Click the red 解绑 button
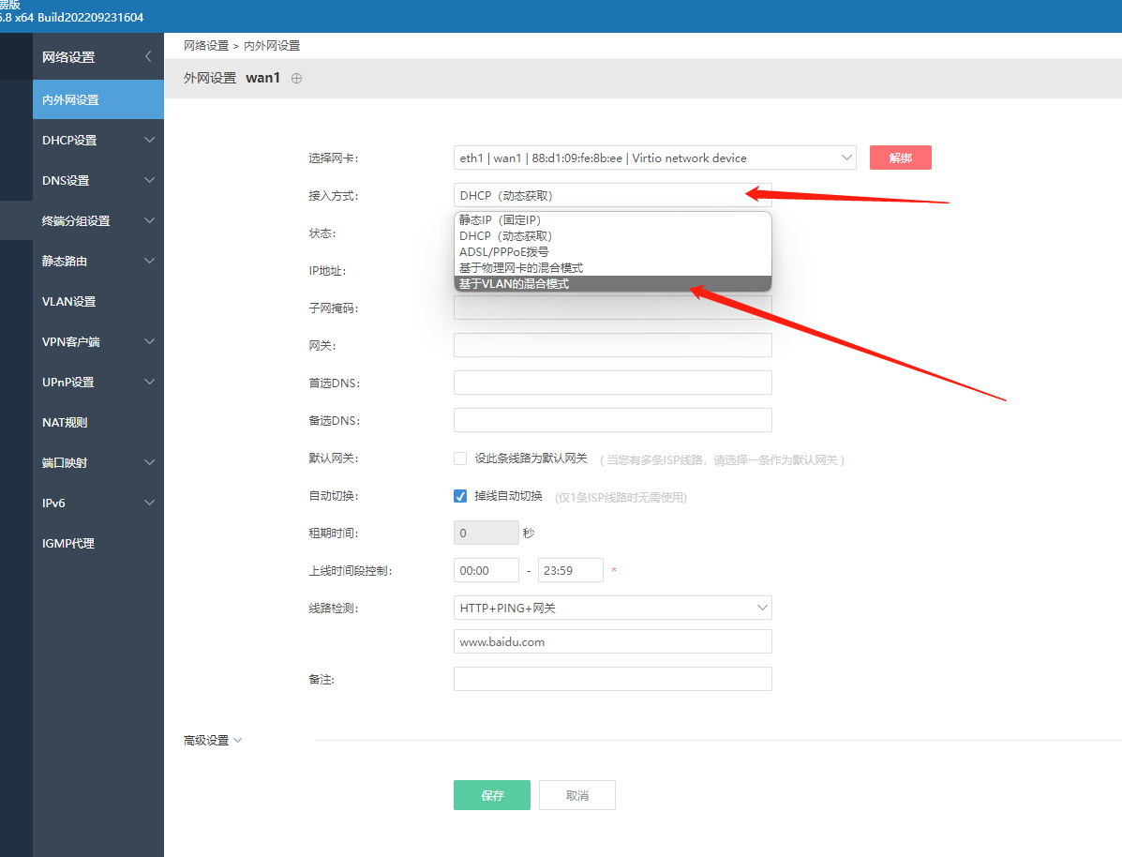This screenshot has width=1122, height=857. pyautogui.click(x=900, y=158)
